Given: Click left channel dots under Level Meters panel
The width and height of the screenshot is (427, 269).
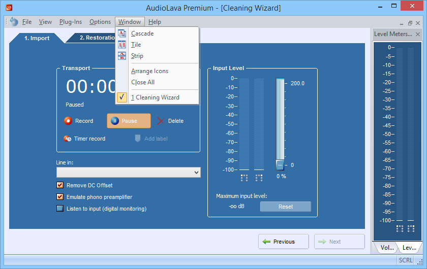Looking at the screenshot, I should [400, 228].
